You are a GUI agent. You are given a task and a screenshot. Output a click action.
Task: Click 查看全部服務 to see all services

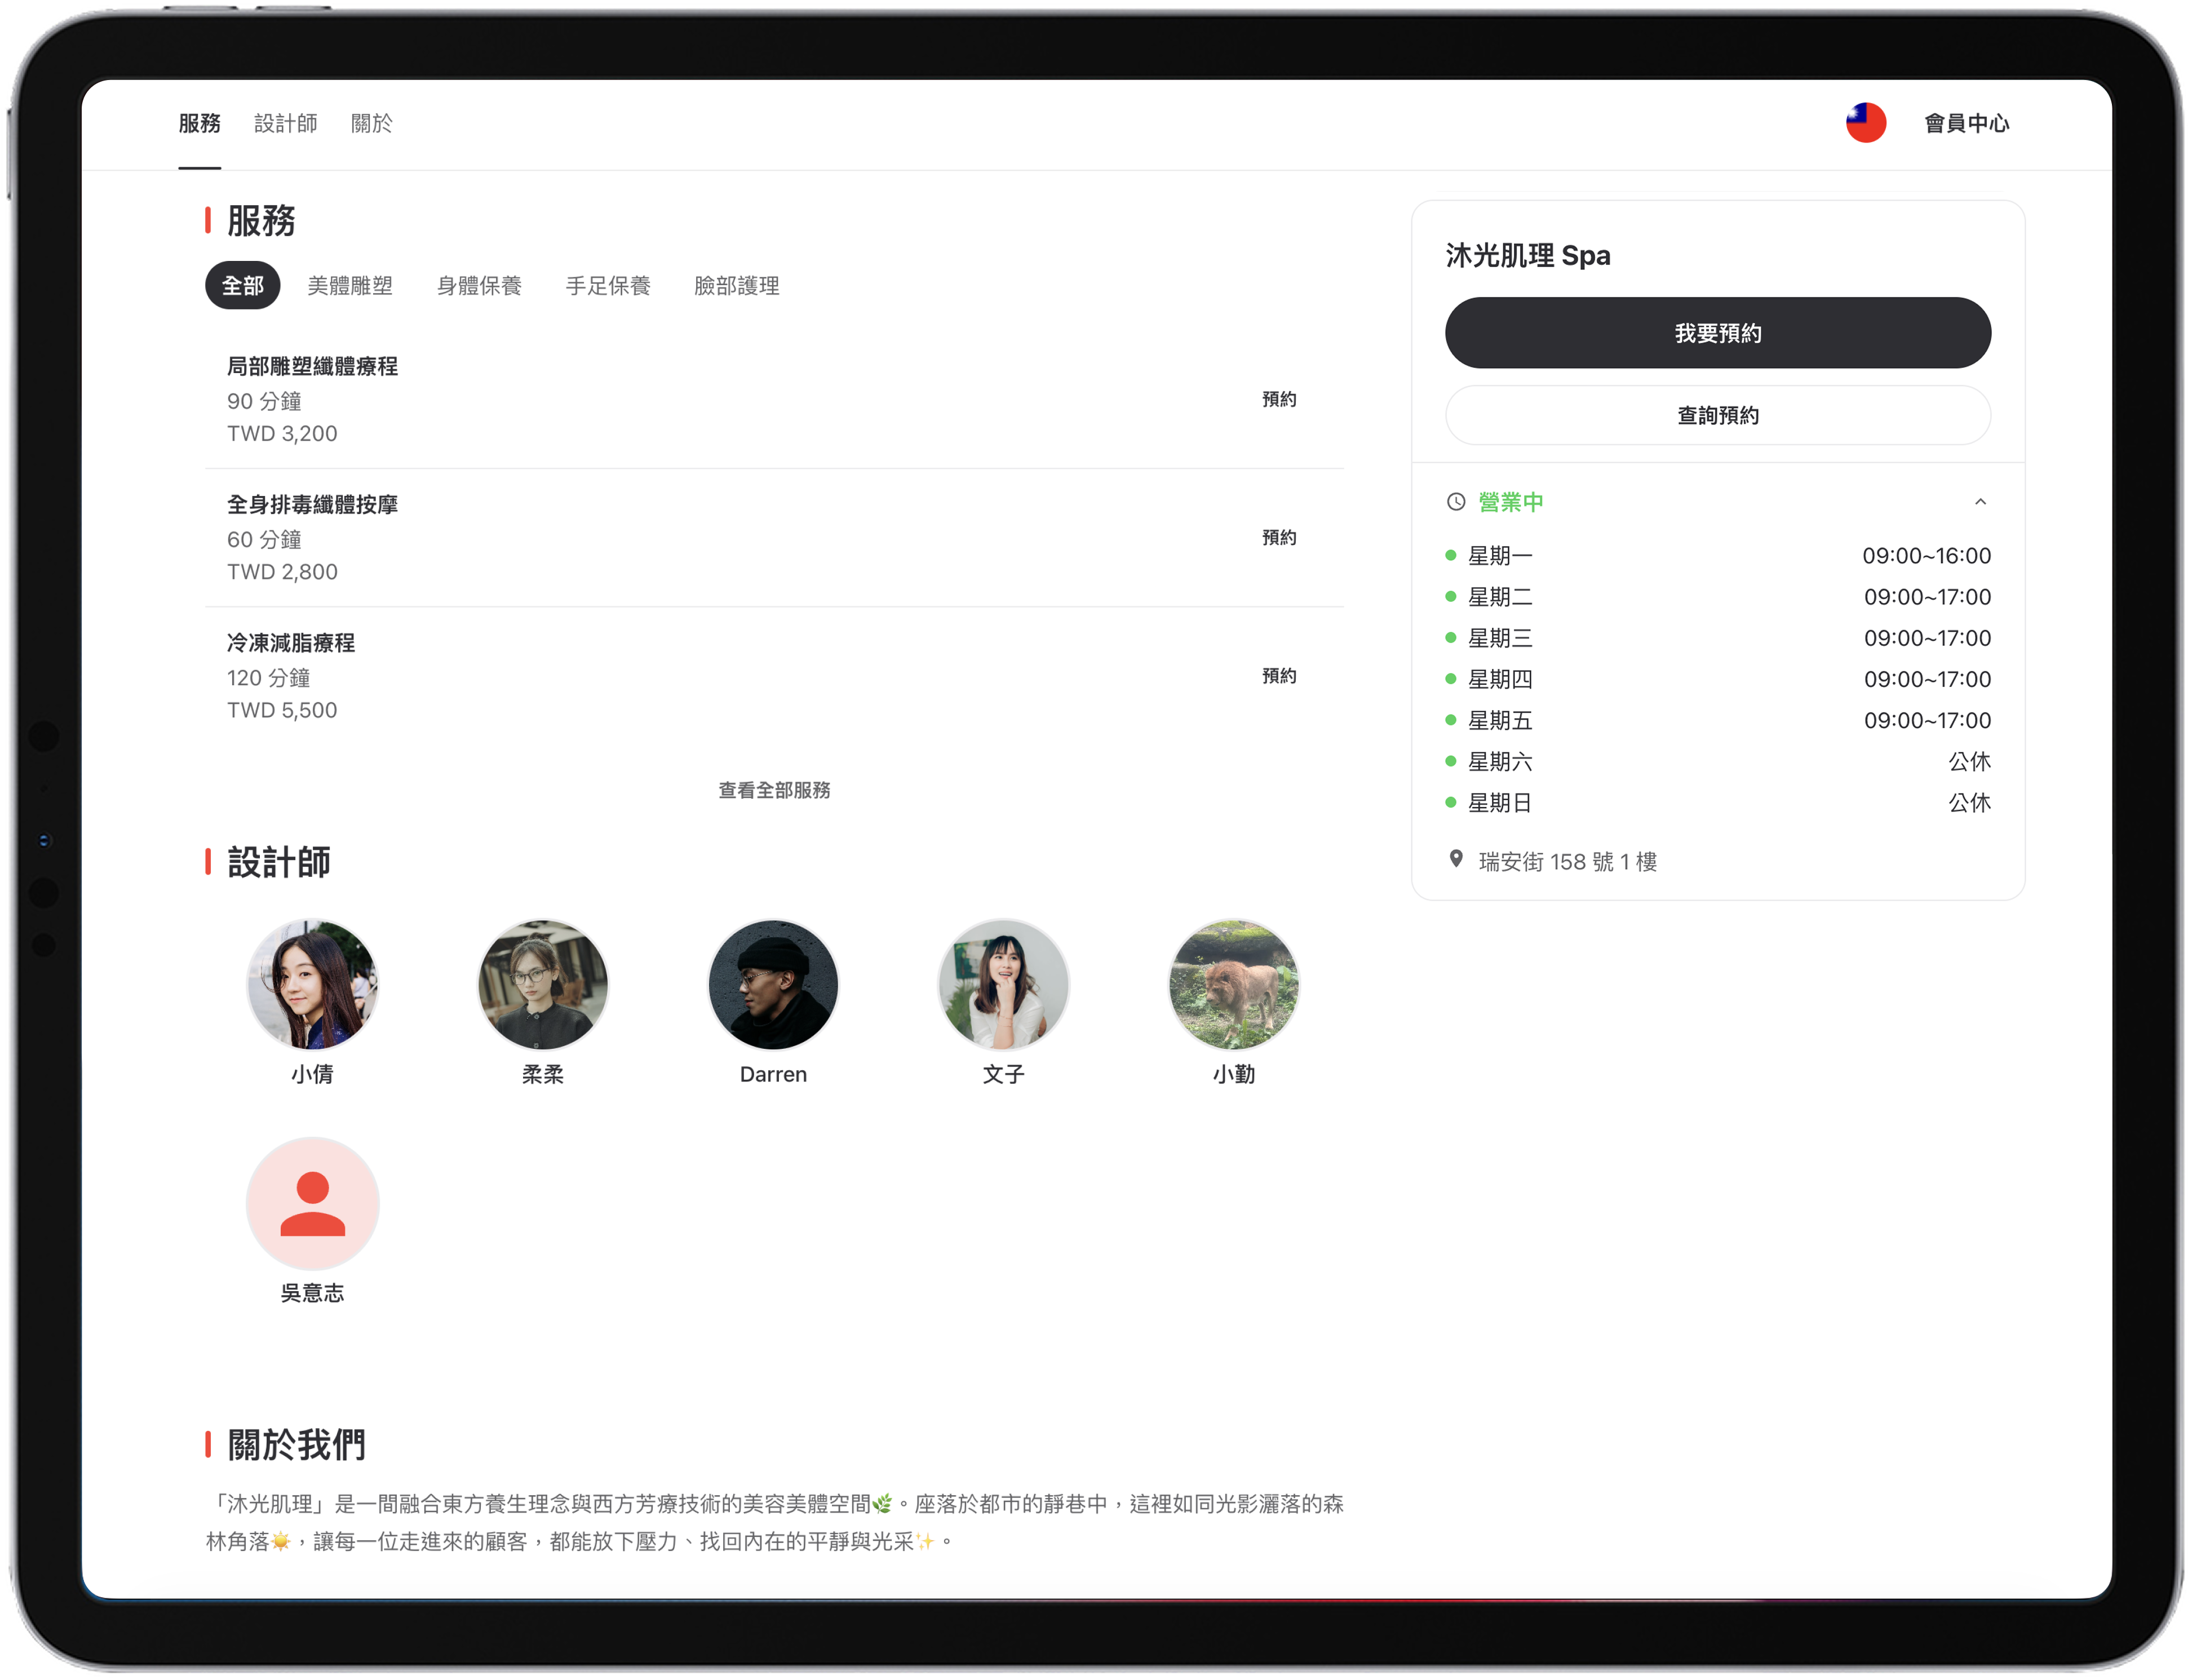coord(774,790)
